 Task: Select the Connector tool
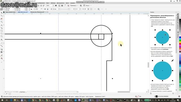click(1, 46)
